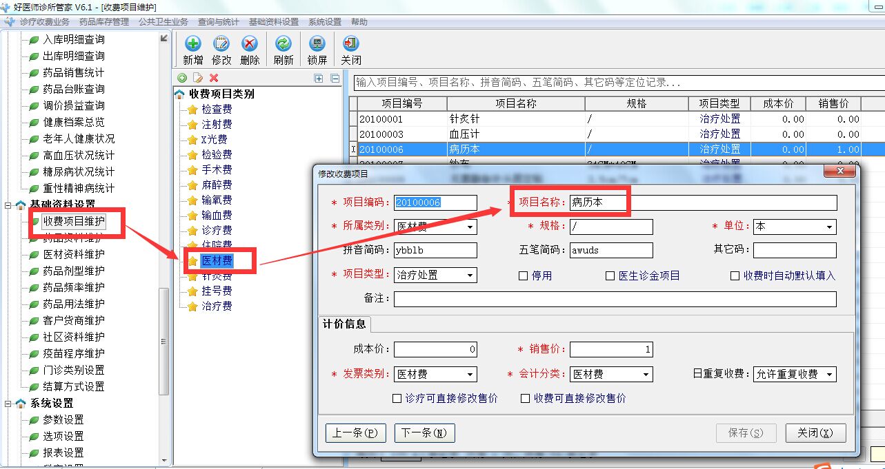Go to previous record with 上一条(P)
Image resolution: width=885 pixels, height=469 pixels.
click(356, 432)
